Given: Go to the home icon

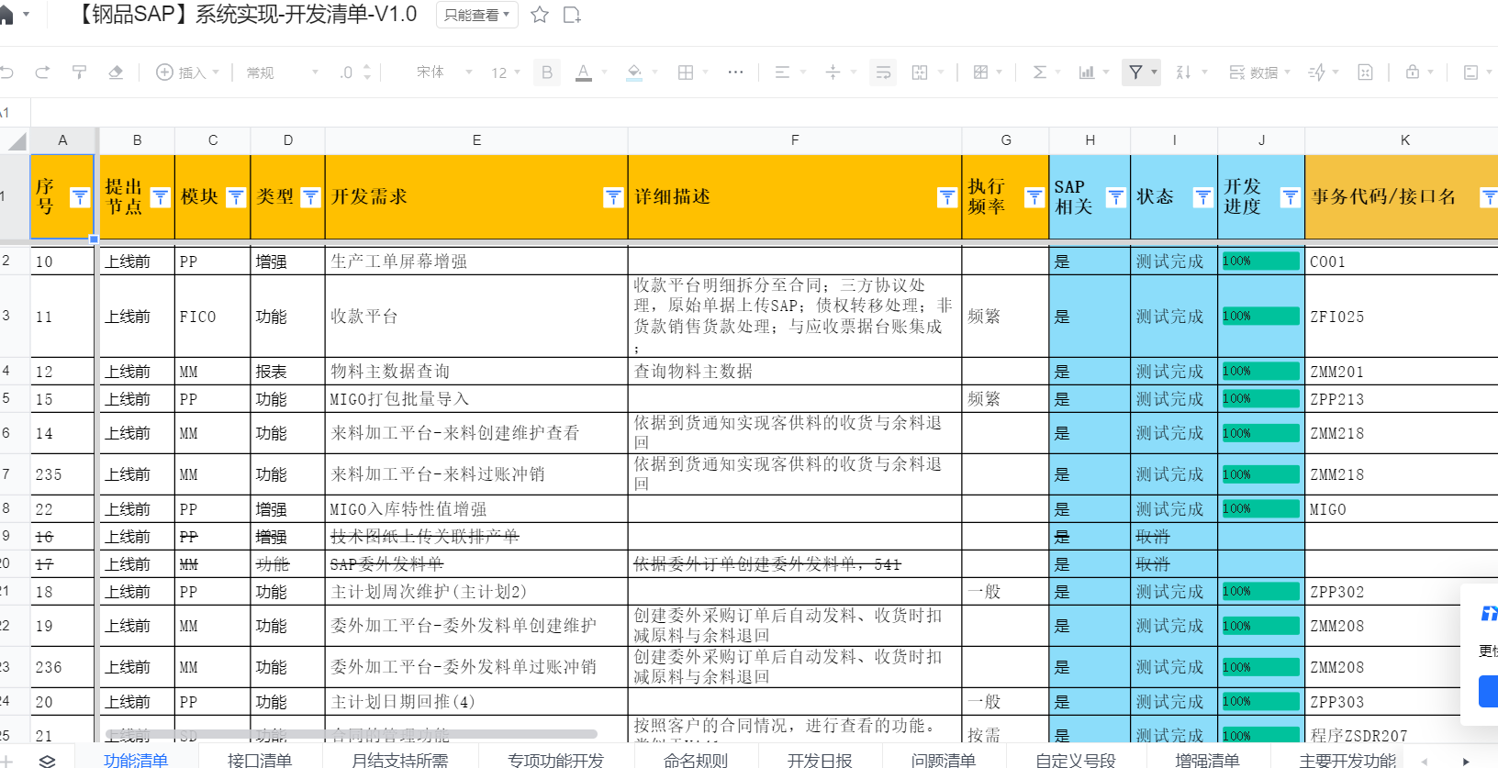Looking at the screenshot, I should [x=6, y=15].
